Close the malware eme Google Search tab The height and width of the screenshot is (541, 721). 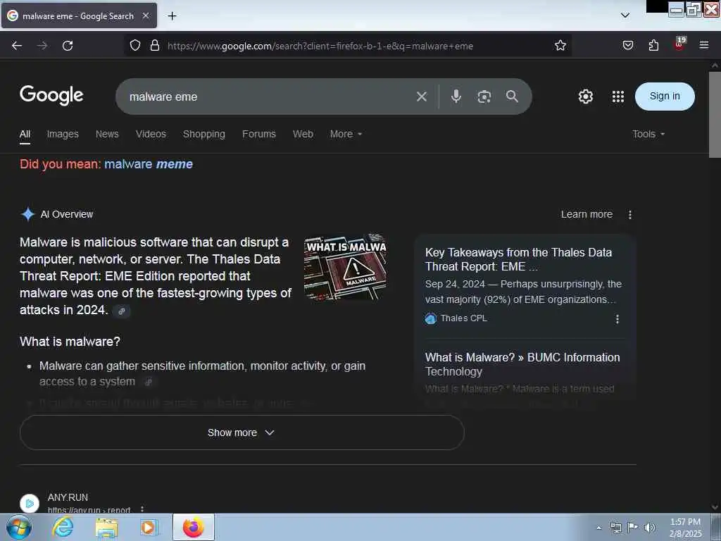pyautogui.click(x=146, y=15)
